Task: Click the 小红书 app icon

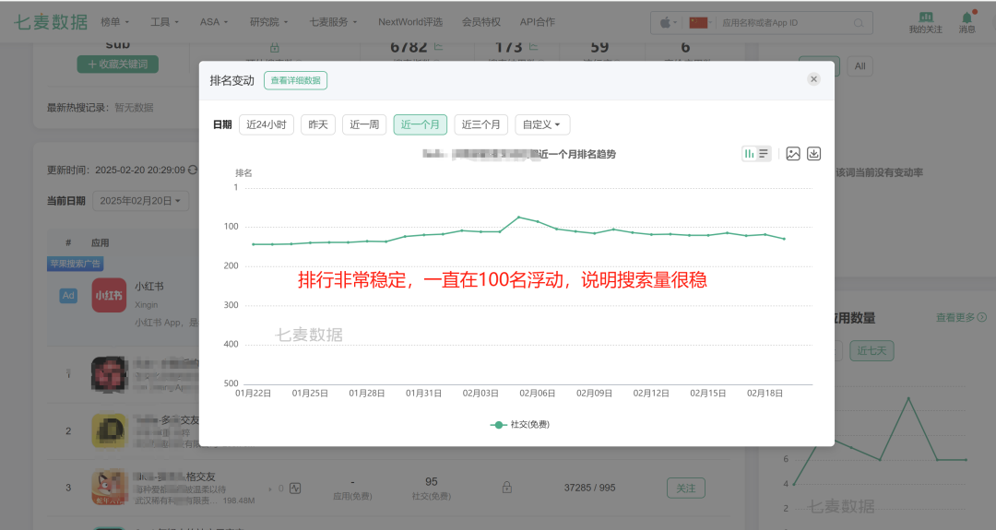Action: coord(109,295)
